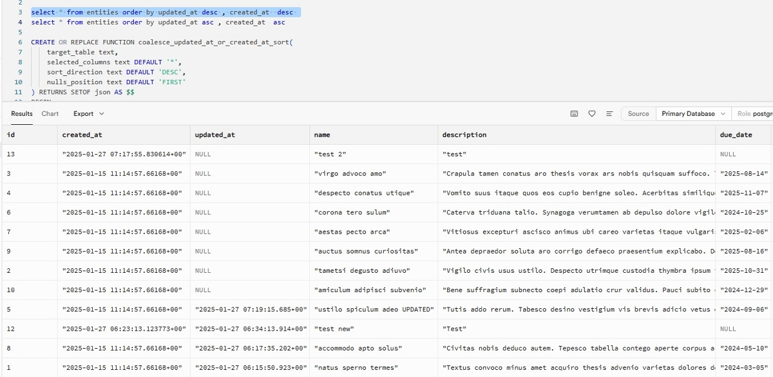Click the created_at column header
Viewport: 773px width, 377px height.
tap(82, 135)
